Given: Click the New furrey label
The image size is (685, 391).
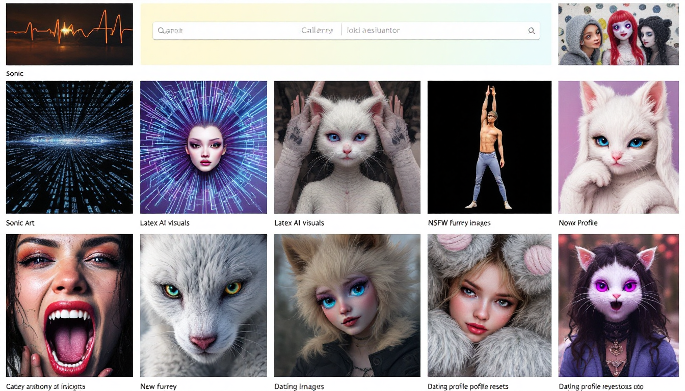Looking at the screenshot, I should pos(157,386).
